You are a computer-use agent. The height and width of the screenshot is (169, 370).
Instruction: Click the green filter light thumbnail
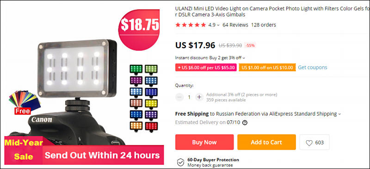[136, 69]
